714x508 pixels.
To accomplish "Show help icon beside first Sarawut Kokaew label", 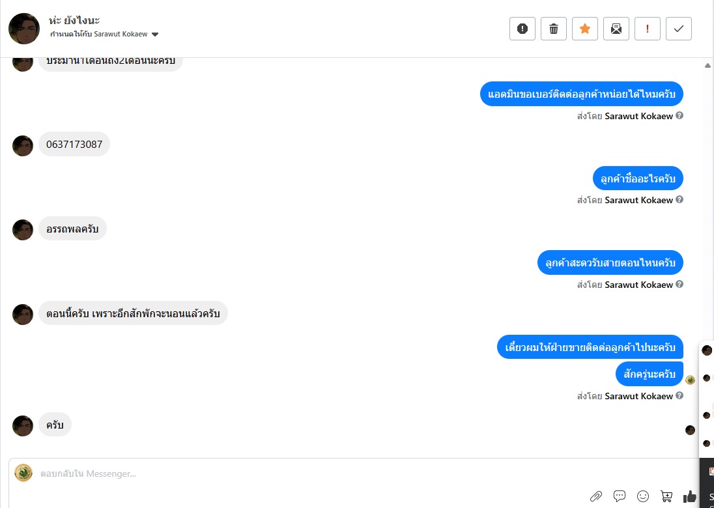I will click(x=679, y=116).
